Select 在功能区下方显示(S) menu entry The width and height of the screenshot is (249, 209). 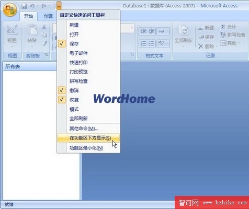[x=88, y=138]
